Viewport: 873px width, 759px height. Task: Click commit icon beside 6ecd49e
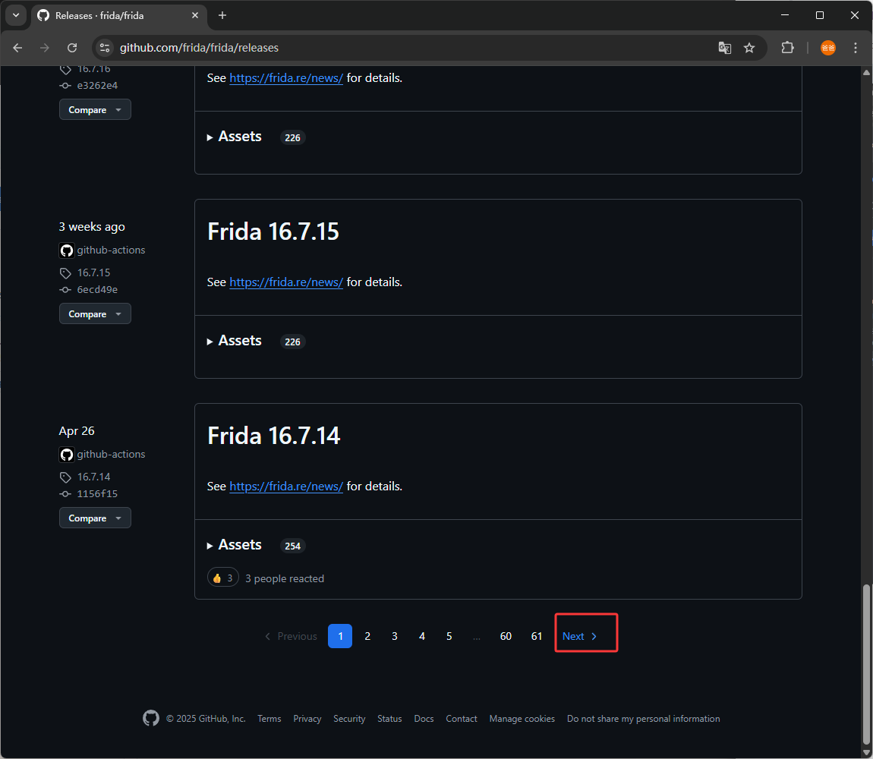coord(65,290)
